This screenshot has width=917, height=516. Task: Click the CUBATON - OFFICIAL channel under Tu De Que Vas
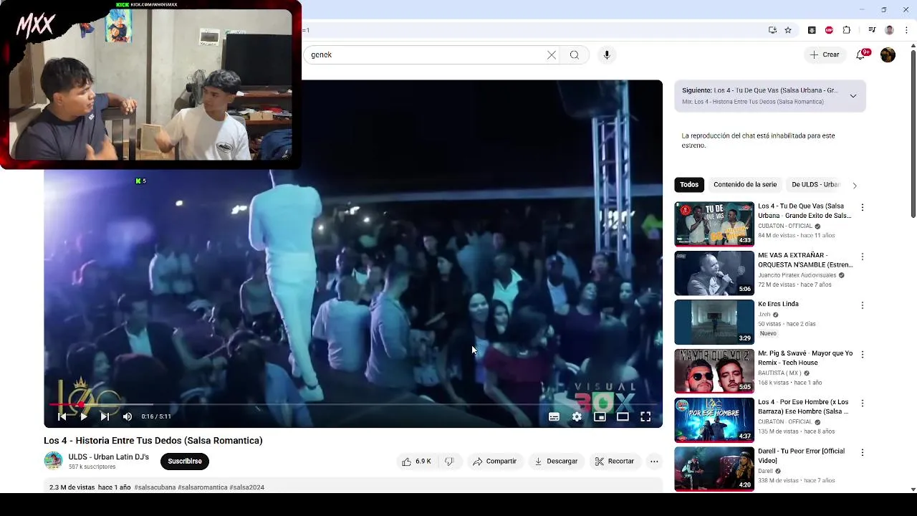click(x=785, y=226)
